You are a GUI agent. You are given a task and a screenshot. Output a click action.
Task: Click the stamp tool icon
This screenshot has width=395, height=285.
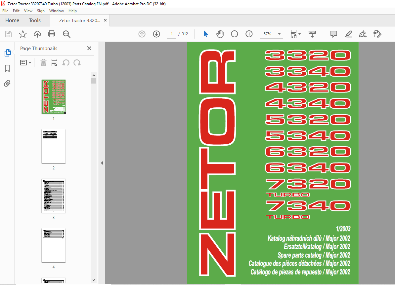tap(377, 34)
